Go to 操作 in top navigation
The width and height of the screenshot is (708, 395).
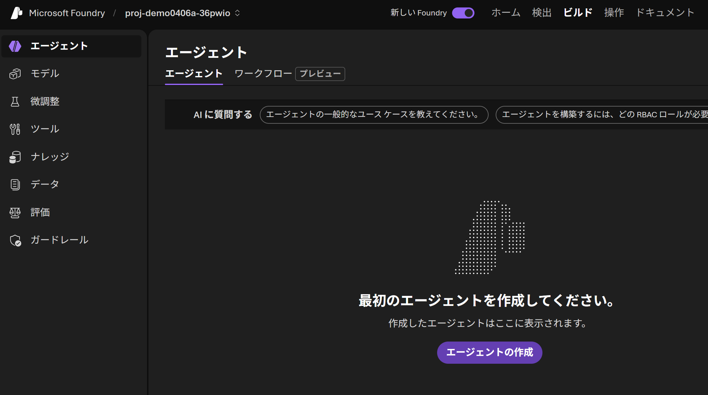tap(614, 13)
